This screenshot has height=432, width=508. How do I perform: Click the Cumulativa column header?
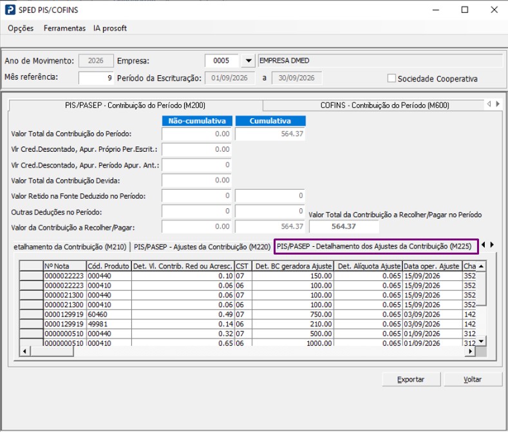click(270, 121)
